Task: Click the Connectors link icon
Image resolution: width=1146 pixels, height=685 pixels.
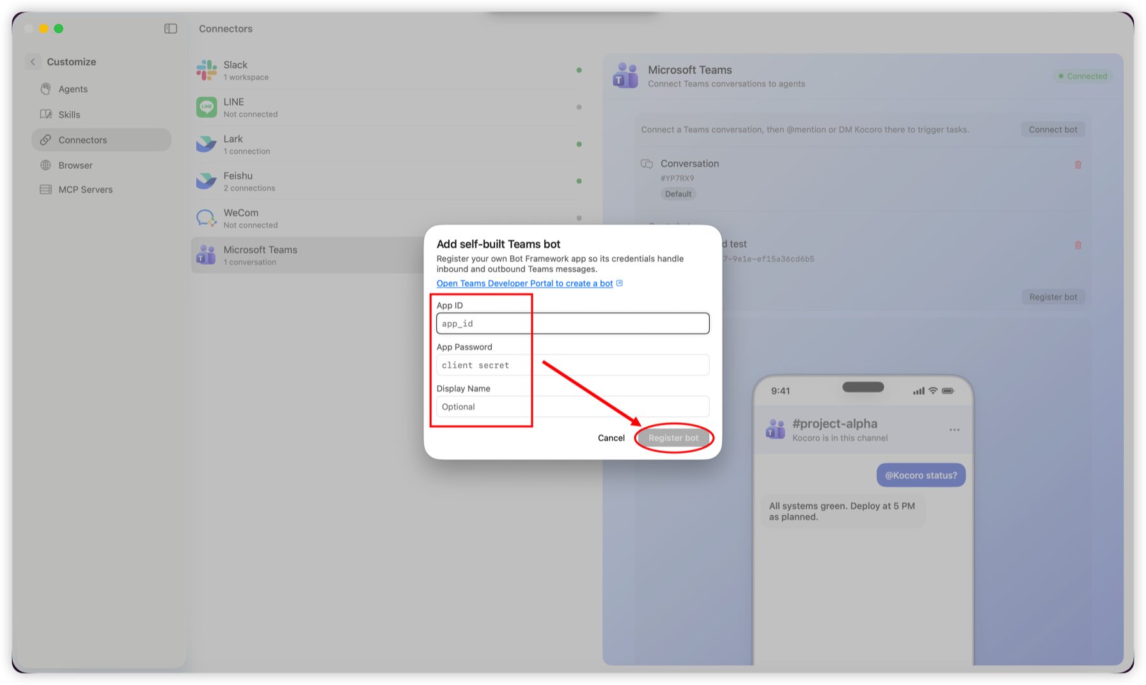Action: (x=45, y=139)
